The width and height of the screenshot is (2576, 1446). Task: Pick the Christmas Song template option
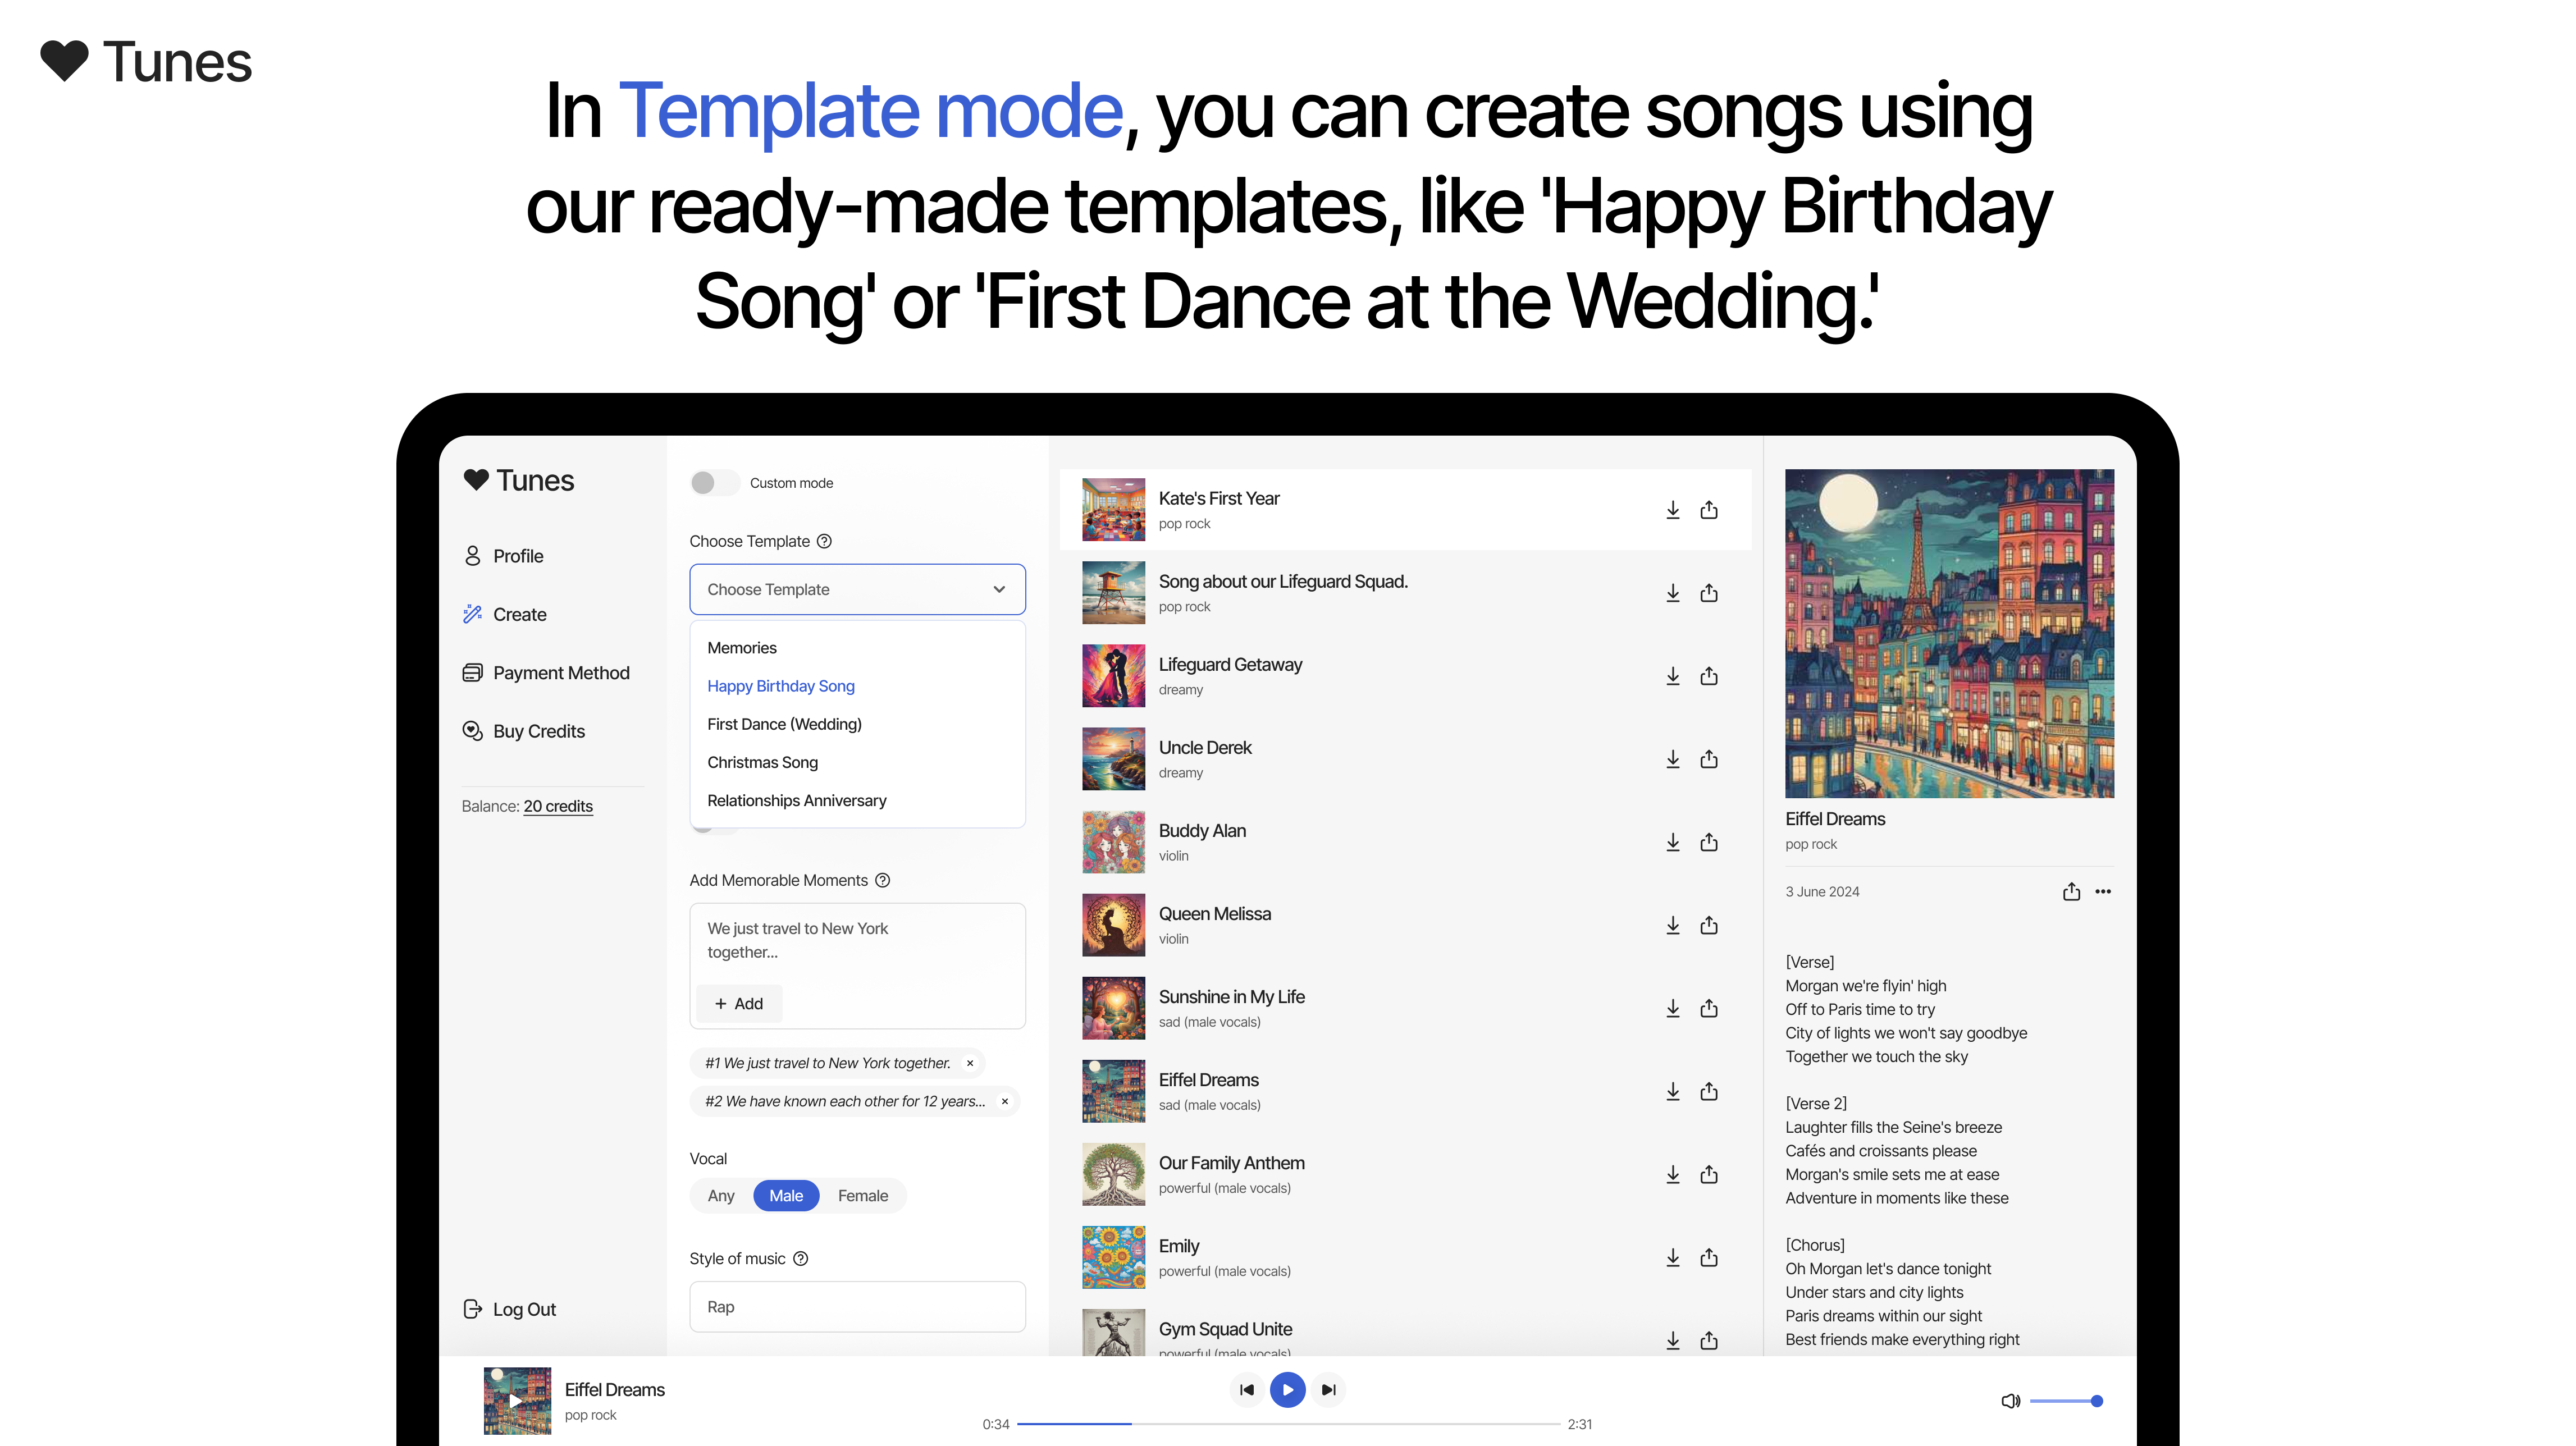762,762
